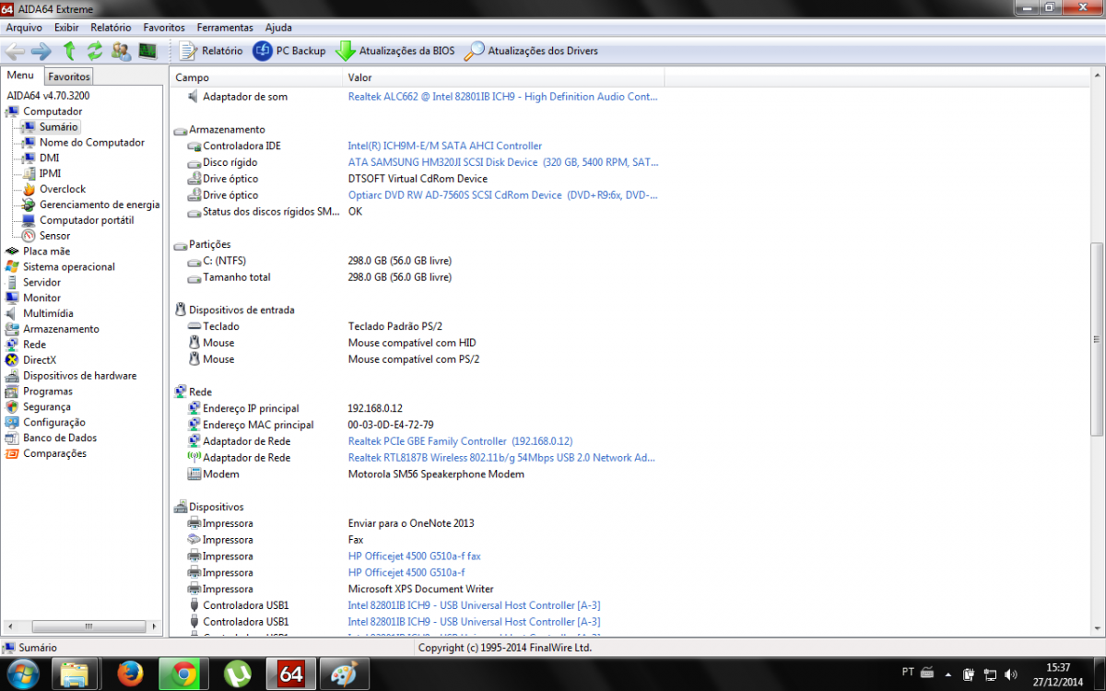Click the green graph monitor toolbar icon

point(147,51)
